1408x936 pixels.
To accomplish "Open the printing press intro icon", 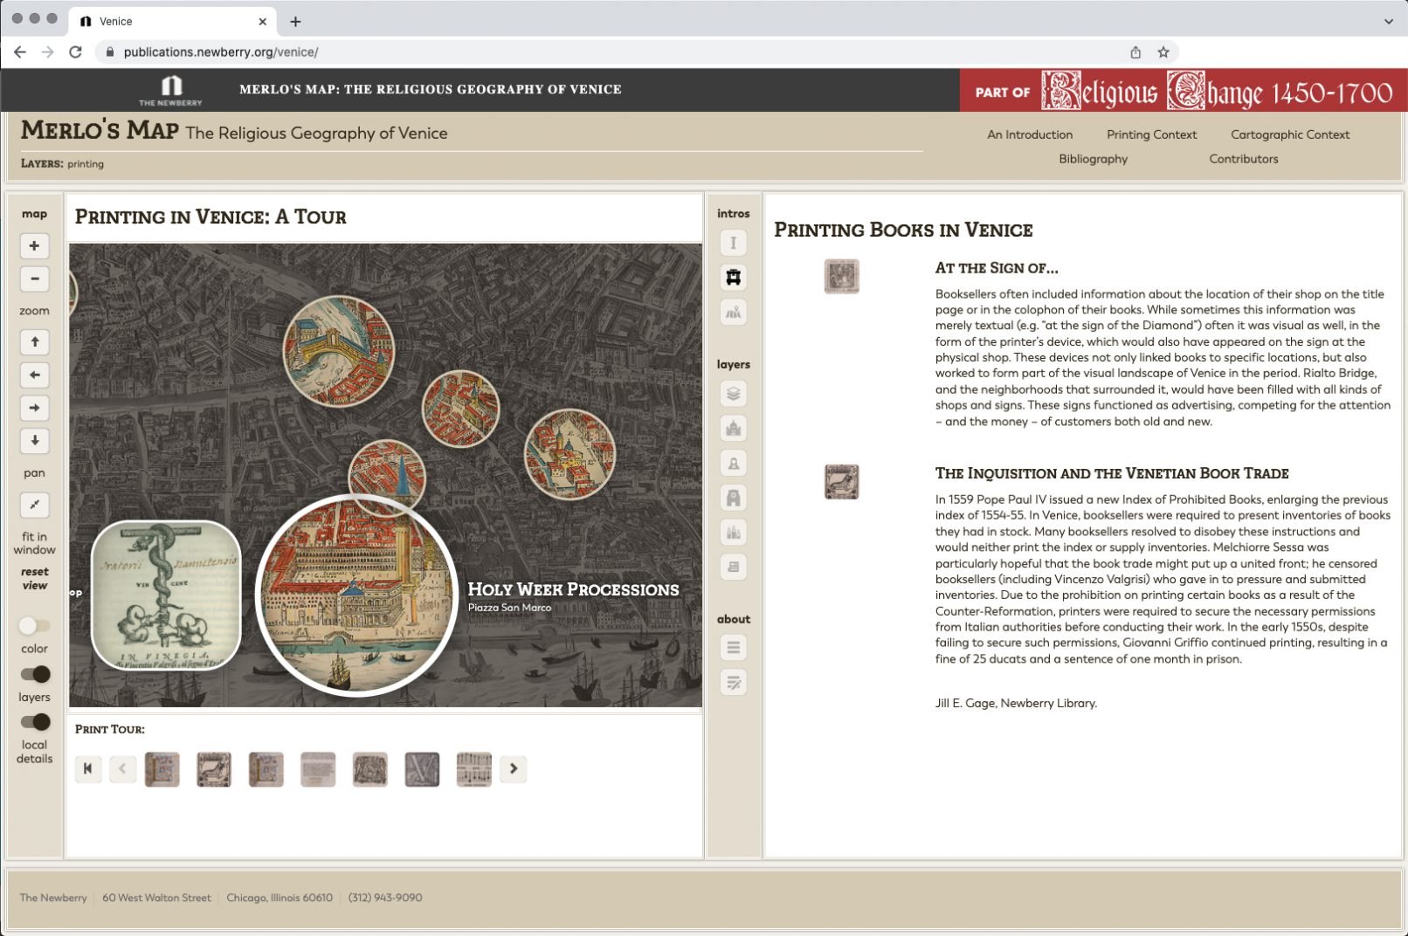I will click(733, 278).
